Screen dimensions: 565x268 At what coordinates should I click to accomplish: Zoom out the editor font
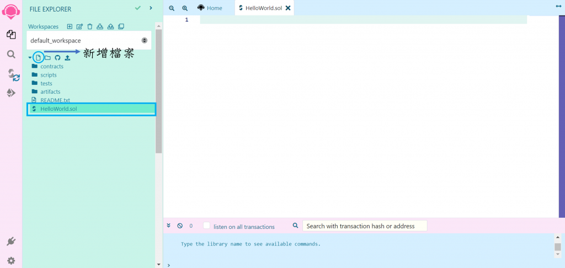[x=172, y=8]
